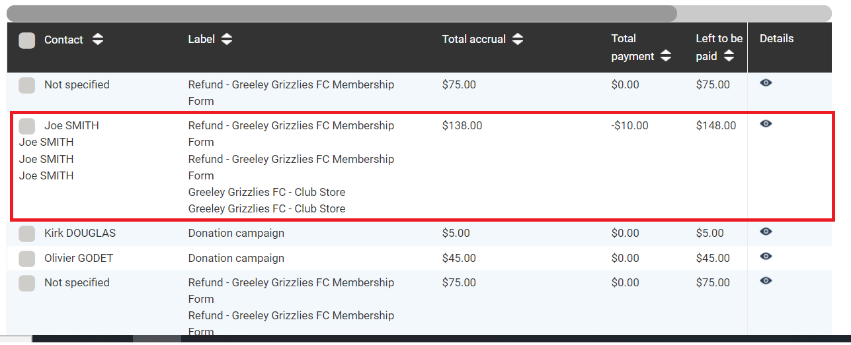Sort by Left to be paid arrows
This screenshot has width=851, height=345.
729,57
